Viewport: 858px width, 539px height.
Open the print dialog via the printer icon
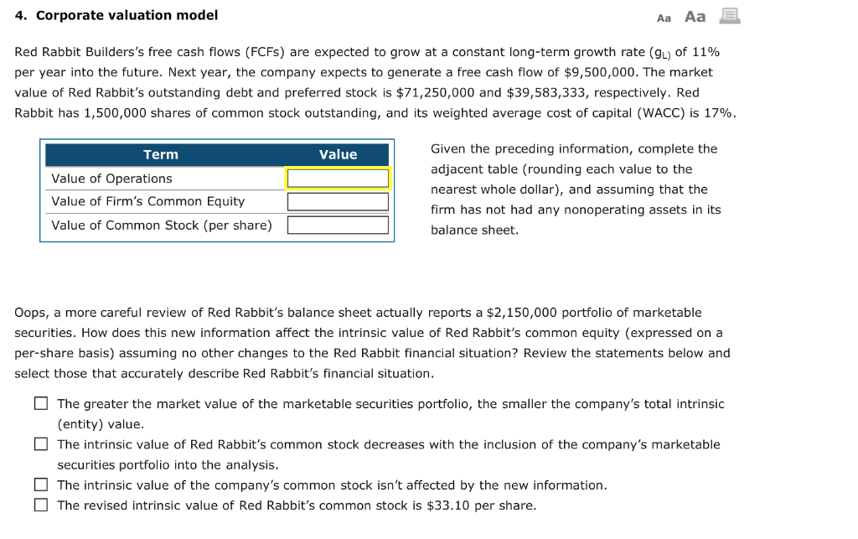[728, 16]
